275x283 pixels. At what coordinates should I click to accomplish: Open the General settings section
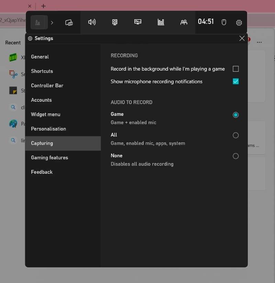tap(40, 57)
